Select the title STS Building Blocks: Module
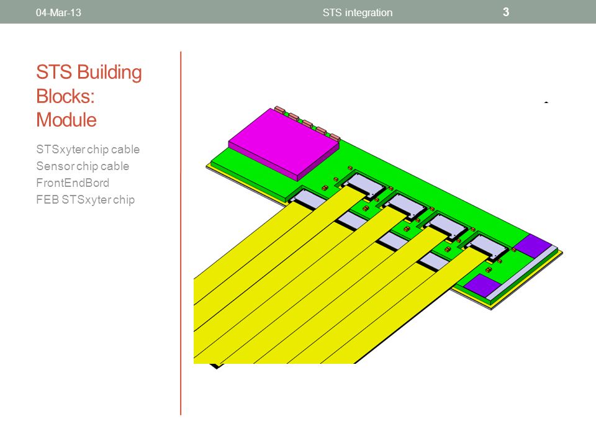Viewport: 596px width, 447px height. [89, 96]
